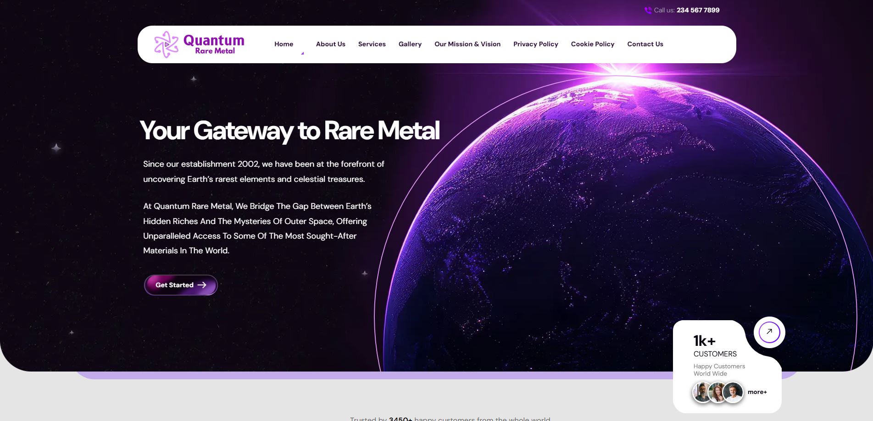This screenshot has height=421, width=873.
Task: View the Privacy Policy page
Action: click(x=535, y=44)
